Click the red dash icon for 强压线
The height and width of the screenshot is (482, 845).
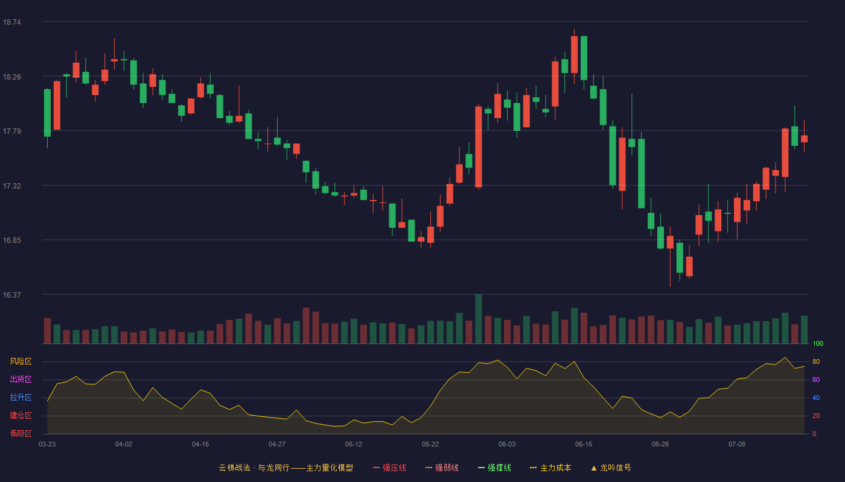point(377,468)
